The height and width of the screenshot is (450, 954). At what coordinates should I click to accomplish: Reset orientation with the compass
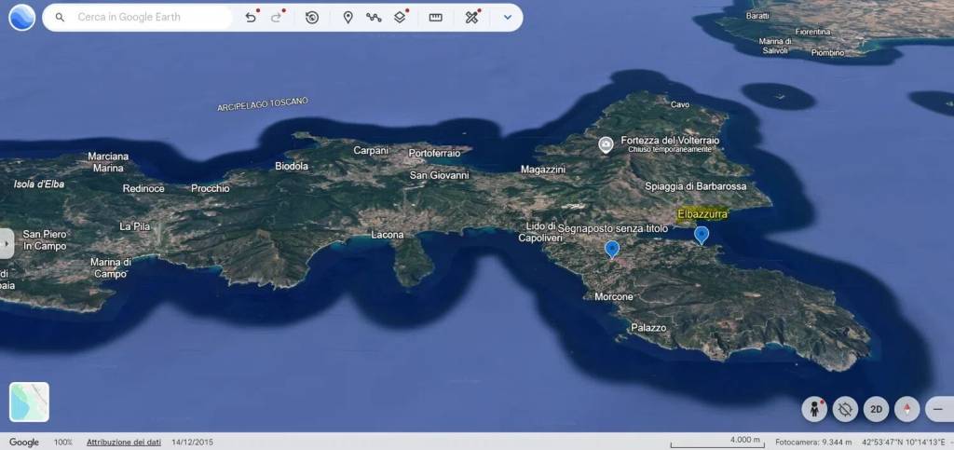906,409
